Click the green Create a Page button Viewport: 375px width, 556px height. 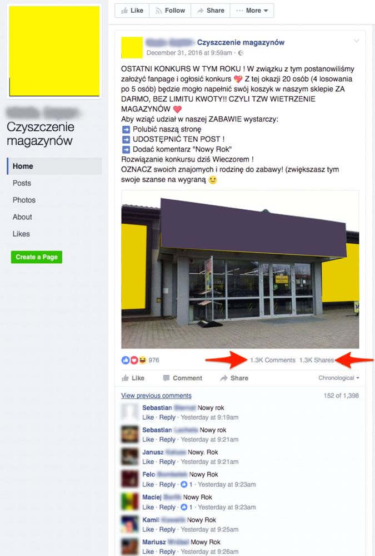[37, 257]
